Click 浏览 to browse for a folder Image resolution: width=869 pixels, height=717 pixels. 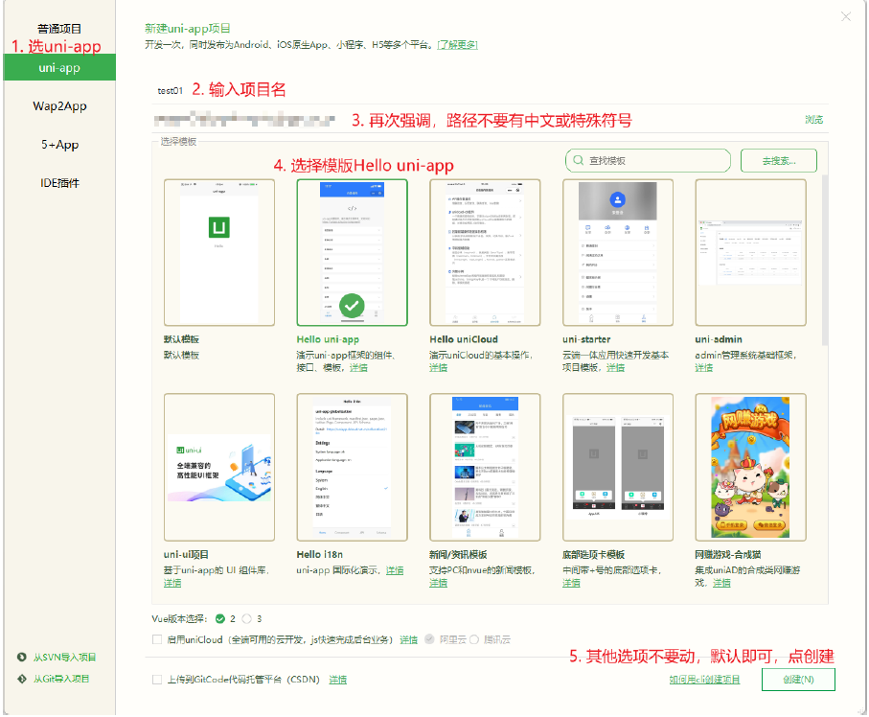[x=813, y=119]
